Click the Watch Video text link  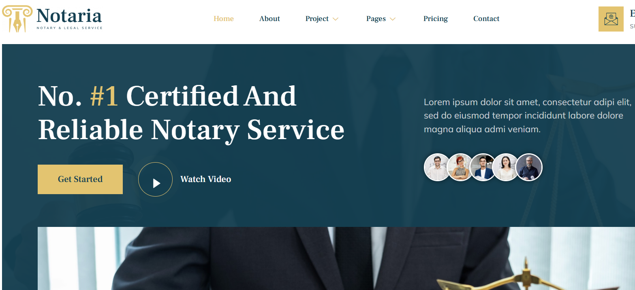point(206,179)
